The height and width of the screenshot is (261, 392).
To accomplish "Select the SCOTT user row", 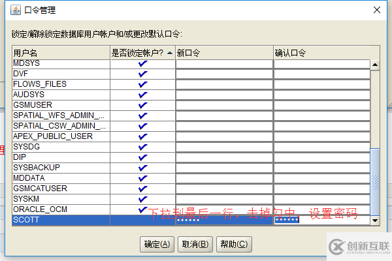I will pos(191,220).
